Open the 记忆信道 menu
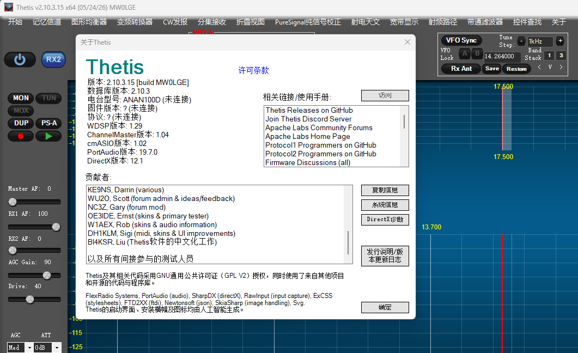The width and height of the screenshot is (578, 353). [x=47, y=22]
